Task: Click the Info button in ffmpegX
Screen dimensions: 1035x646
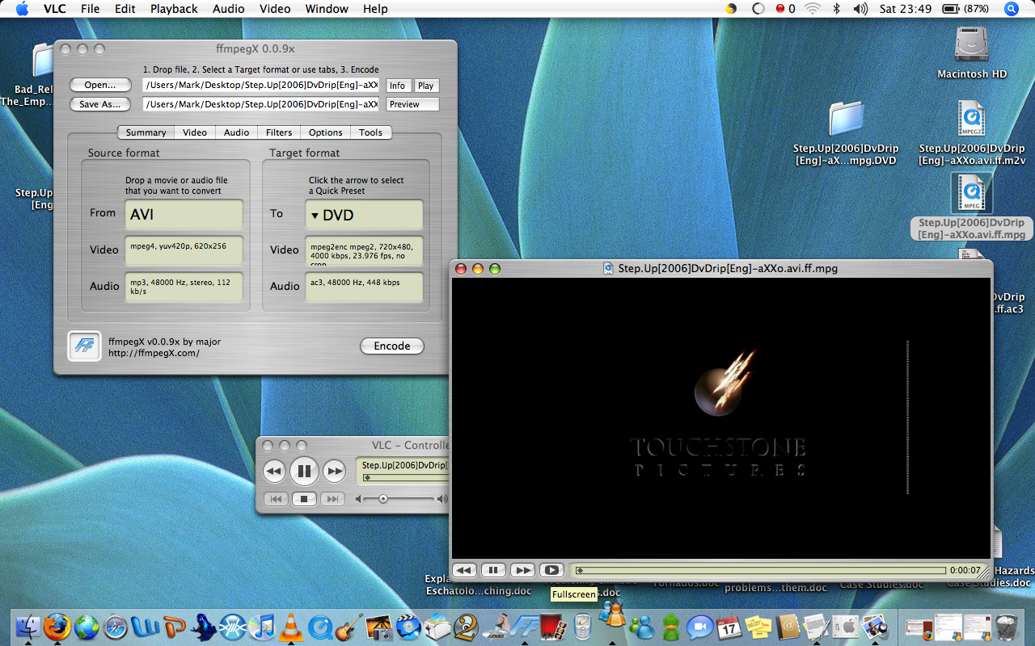Action: [x=397, y=86]
